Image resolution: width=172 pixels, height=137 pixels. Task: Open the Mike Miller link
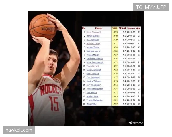tap(91, 104)
